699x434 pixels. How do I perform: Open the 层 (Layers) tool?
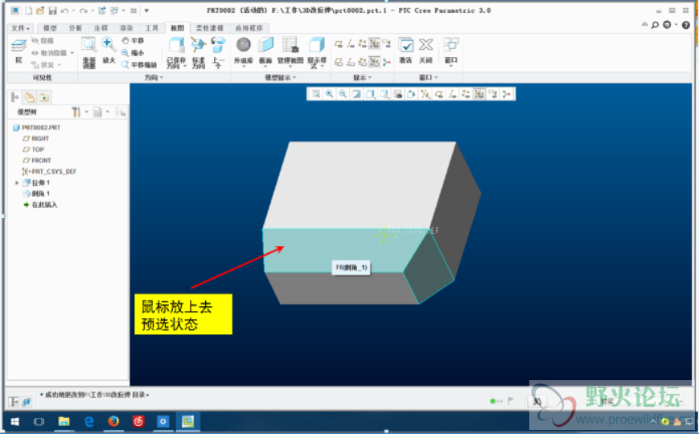coord(19,51)
